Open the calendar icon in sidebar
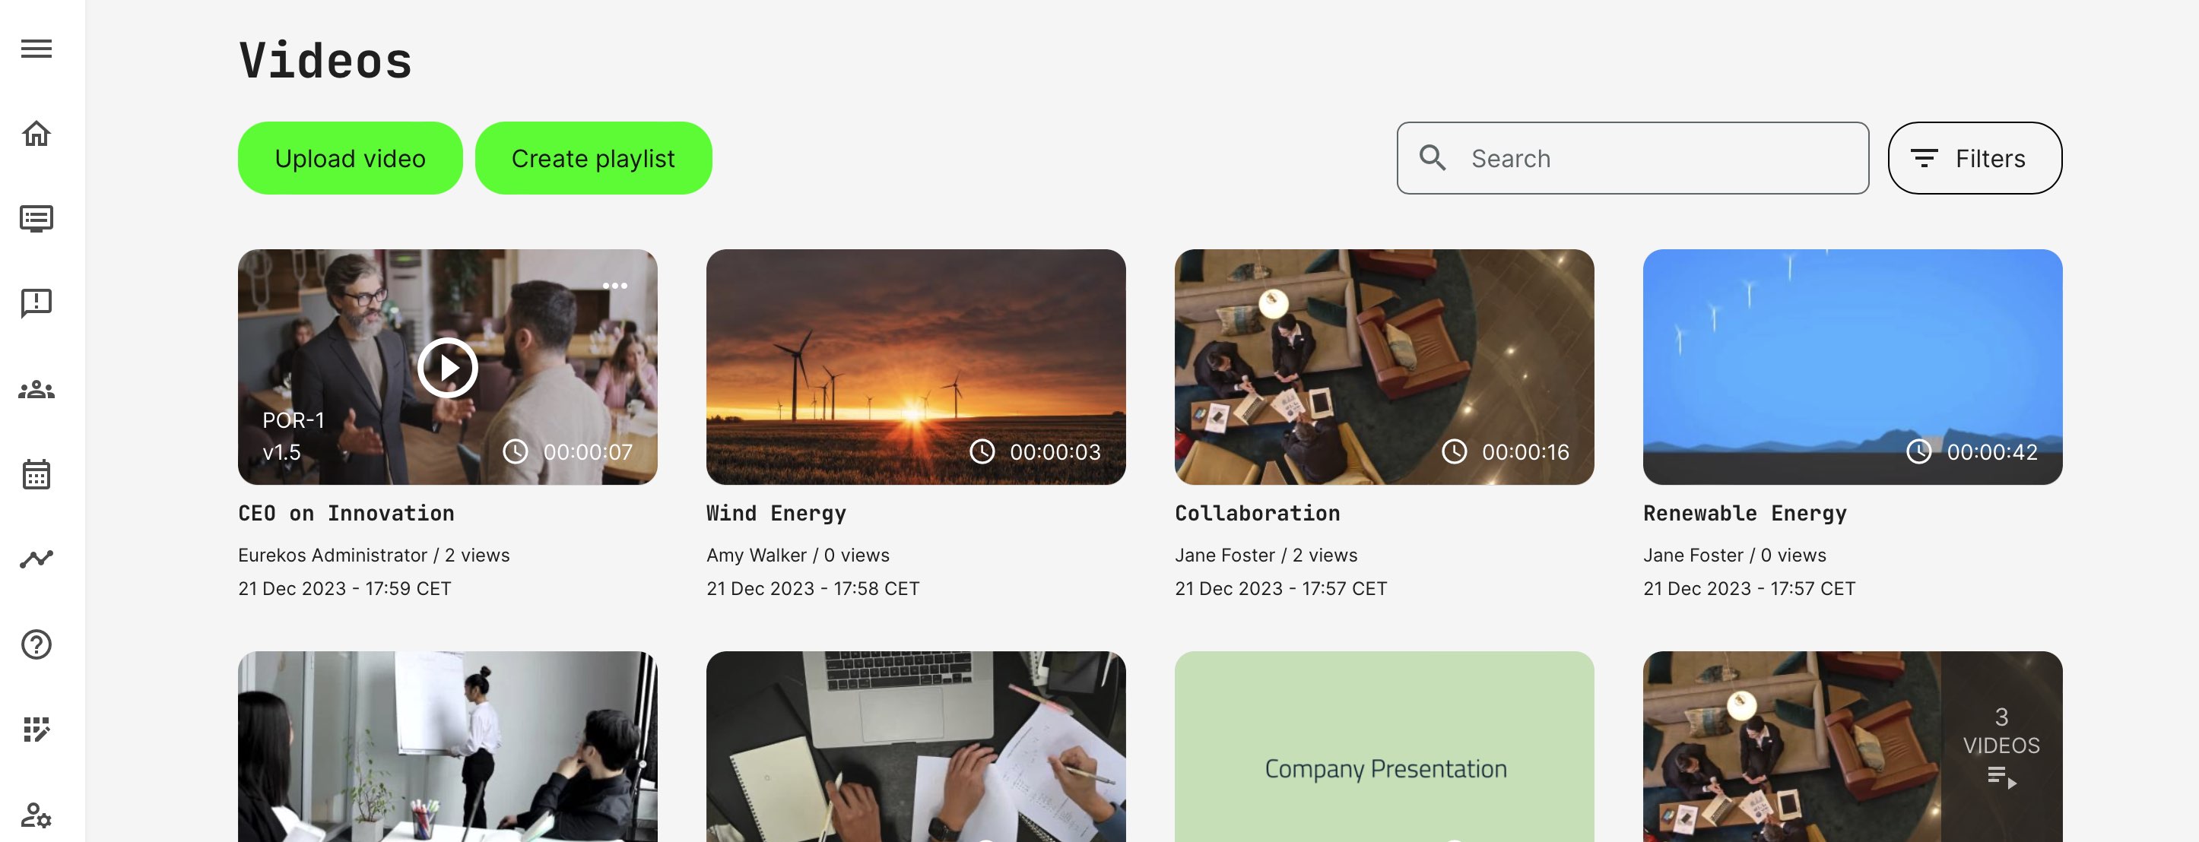This screenshot has width=2199, height=842. 36,474
